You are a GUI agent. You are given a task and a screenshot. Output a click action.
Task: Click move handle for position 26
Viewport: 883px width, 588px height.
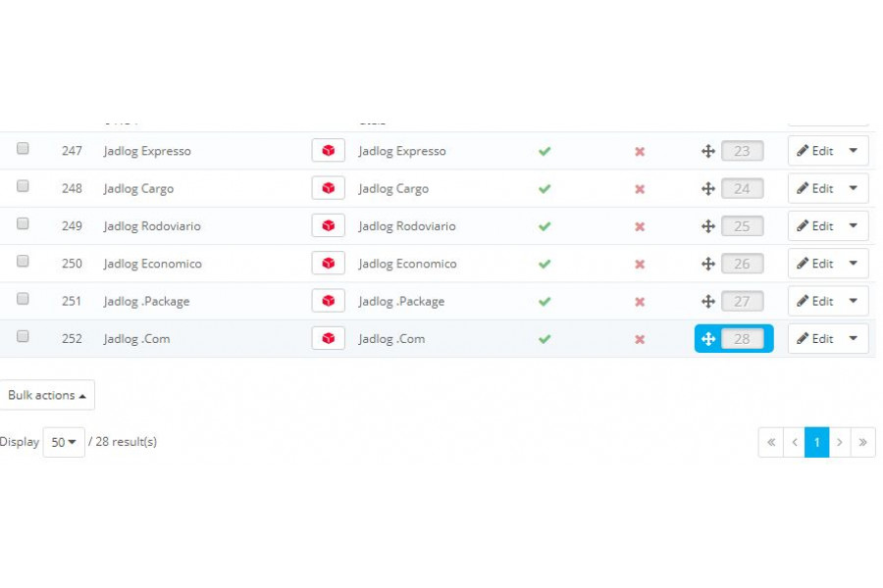(708, 264)
